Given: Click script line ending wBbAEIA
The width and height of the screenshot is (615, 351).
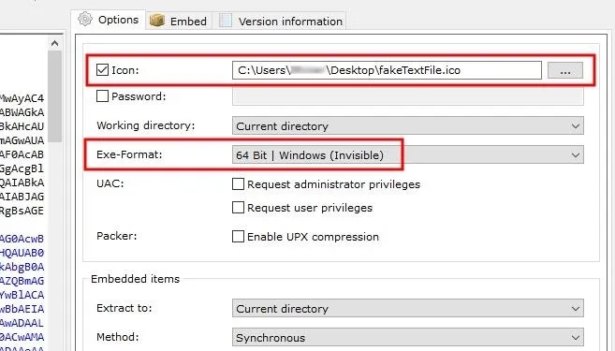Looking at the screenshot, I should [22, 309].
